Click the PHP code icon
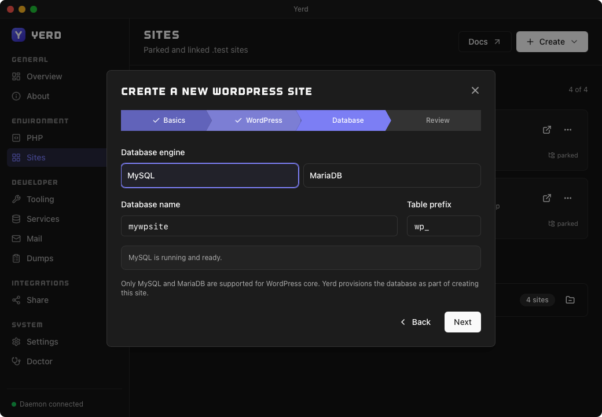 tap(16, 138)
